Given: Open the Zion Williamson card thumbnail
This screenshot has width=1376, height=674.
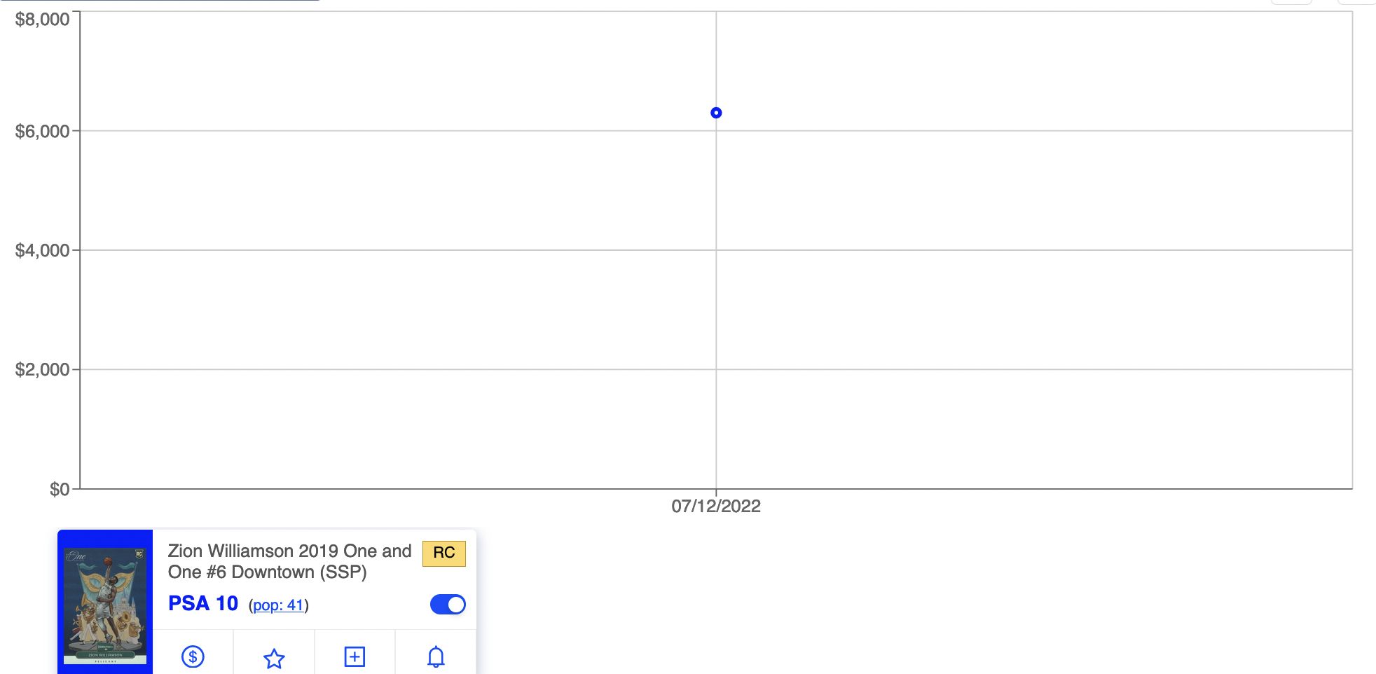Looking at the screenshot, I should (105, 603).
